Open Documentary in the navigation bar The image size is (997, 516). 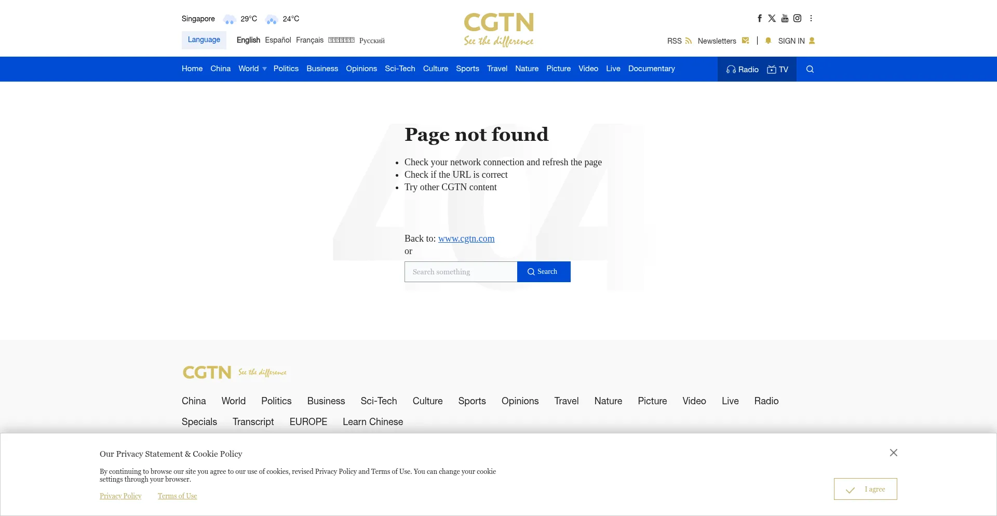click(651, 69)
